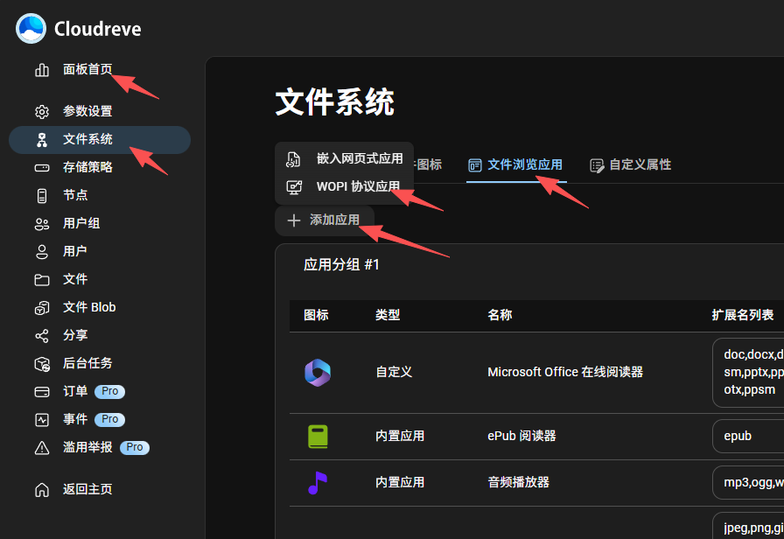Viewport: 784px width, 539px height.
Task: Click the 节点 sidebar icon
Action: (41, 195)
